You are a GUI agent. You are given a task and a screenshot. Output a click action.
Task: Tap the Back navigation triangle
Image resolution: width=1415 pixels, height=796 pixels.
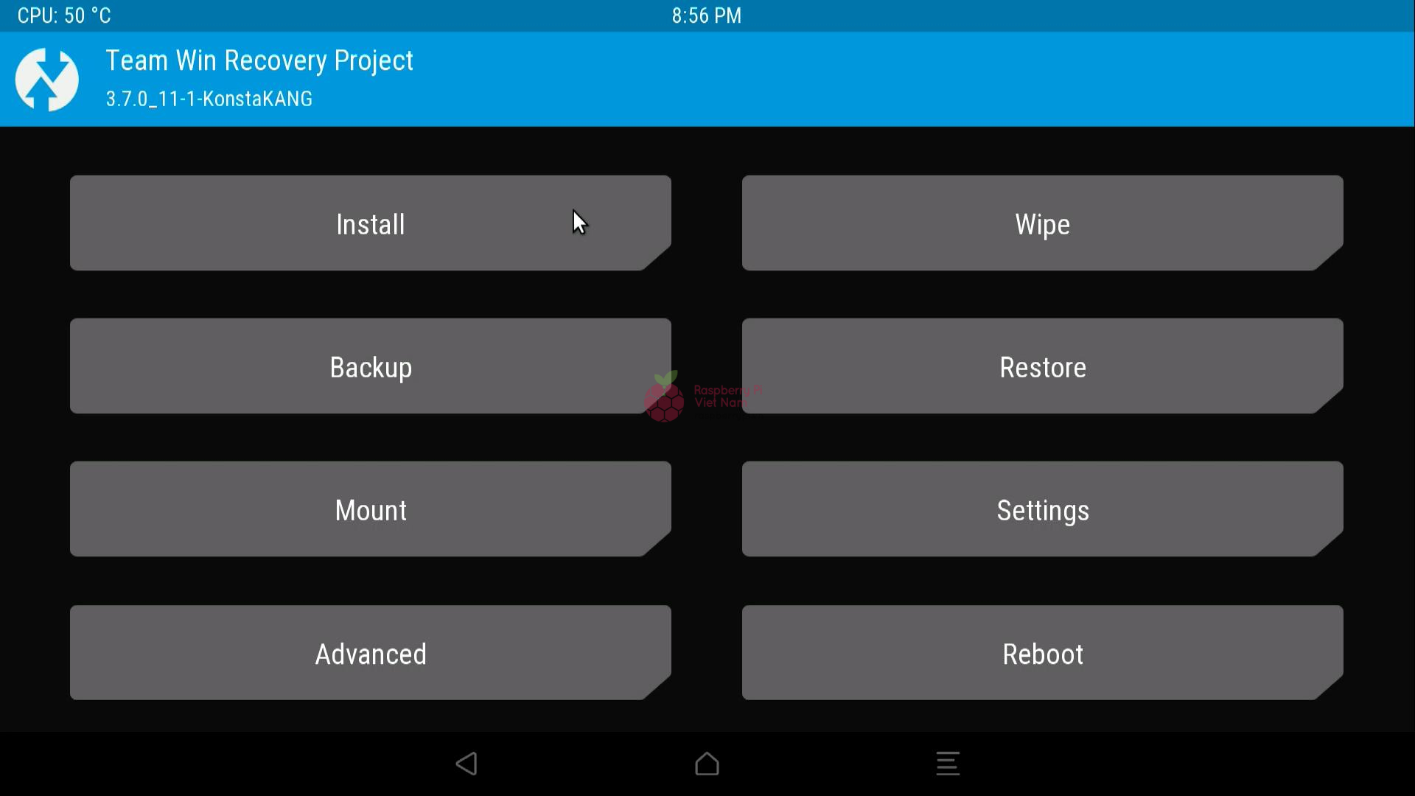pyautogui.click(x=467, y=764)
